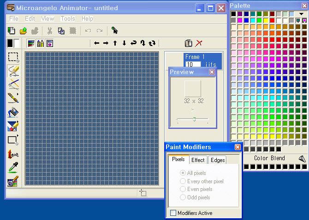Open the color palette grid icon

click(x=31, y=43)
